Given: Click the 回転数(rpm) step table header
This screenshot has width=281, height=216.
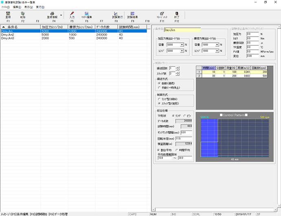Looking at the screenshot, I should (x=259, y=68).
